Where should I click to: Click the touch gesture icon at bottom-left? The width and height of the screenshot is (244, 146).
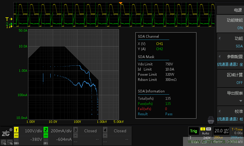(x=3, y=142)
